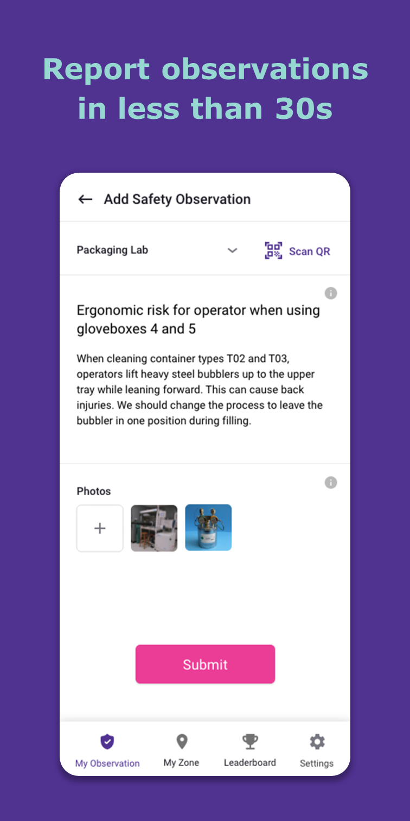Tap the My Observation shield icon
The image size is (410, 821).
point(107,742)
